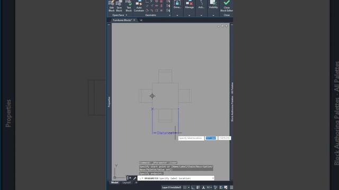Switch to the Furniture Blocks drawing tab

point(122,20)
